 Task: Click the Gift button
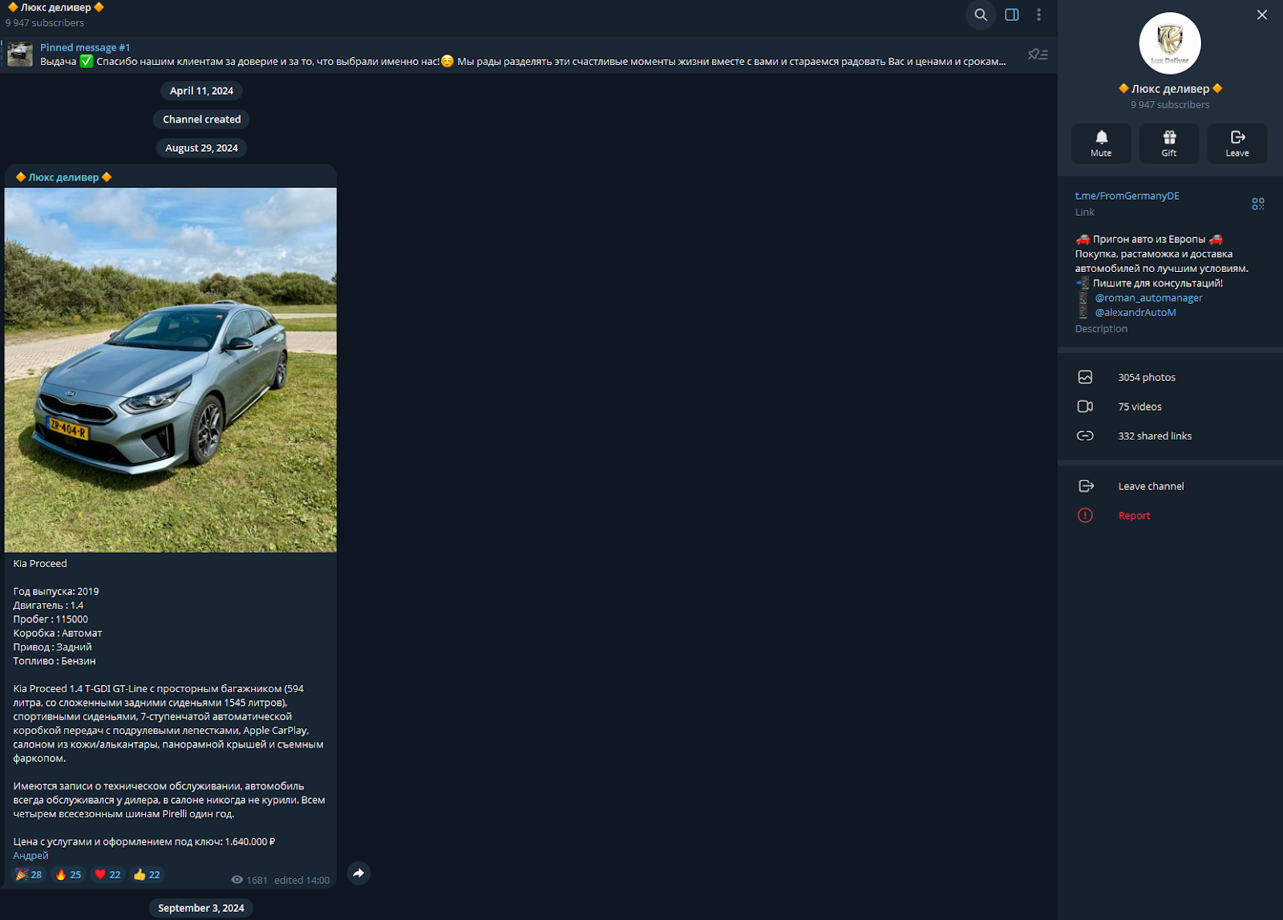1169,144
